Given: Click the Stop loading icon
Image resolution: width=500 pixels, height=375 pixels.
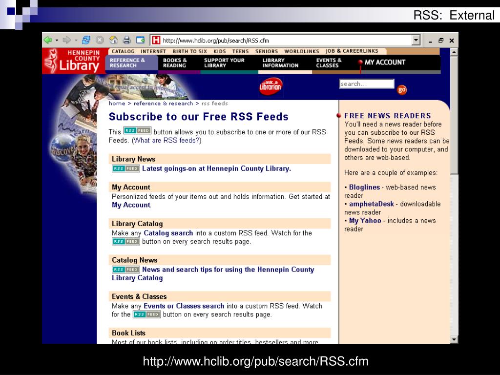Looking at the screenshot, I should 100,40.
